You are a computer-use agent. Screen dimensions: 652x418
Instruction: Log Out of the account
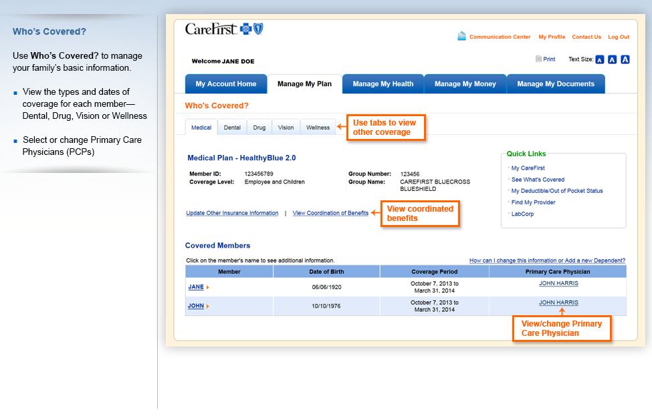619,37
